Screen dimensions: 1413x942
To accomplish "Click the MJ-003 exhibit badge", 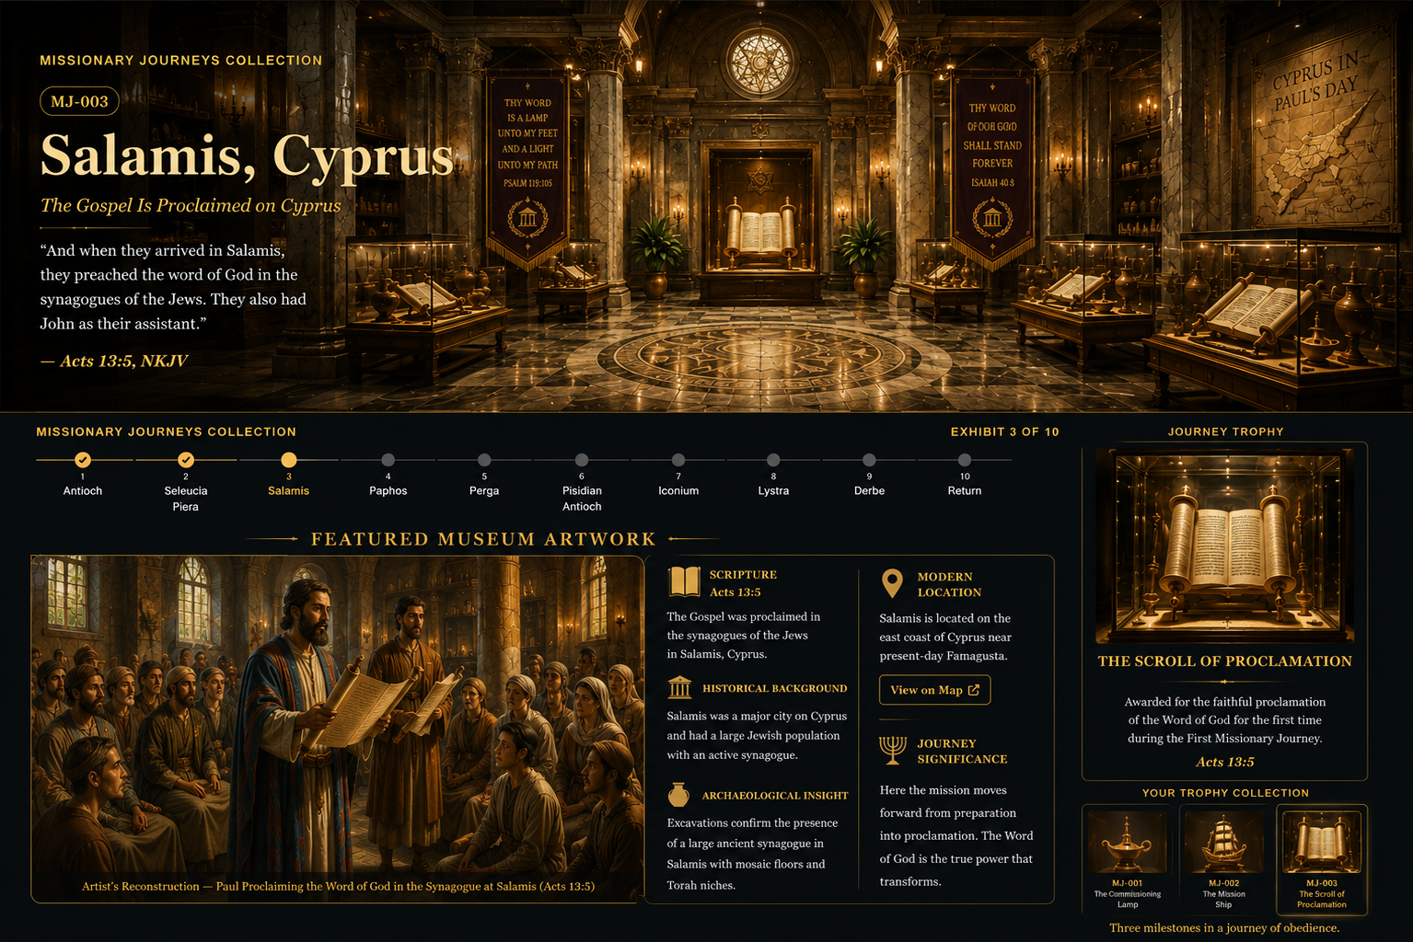I will 79,101.
